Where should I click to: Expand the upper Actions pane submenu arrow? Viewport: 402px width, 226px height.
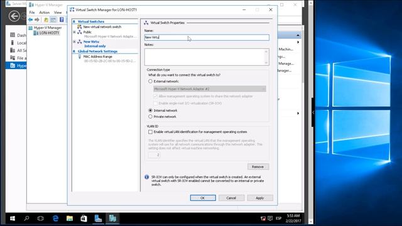click(x=298, y=42)
